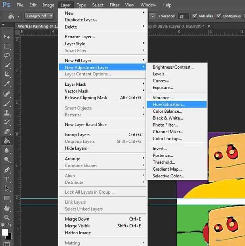Click Group Layers menu entry
Image resolution: width=245 pixels, height=246 pixels.
click(x=103, y=135)
